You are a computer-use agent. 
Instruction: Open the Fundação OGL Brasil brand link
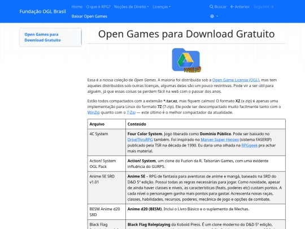(42, 11)
